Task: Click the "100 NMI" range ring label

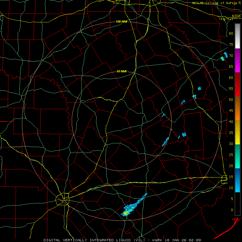Action: point(122,22)
